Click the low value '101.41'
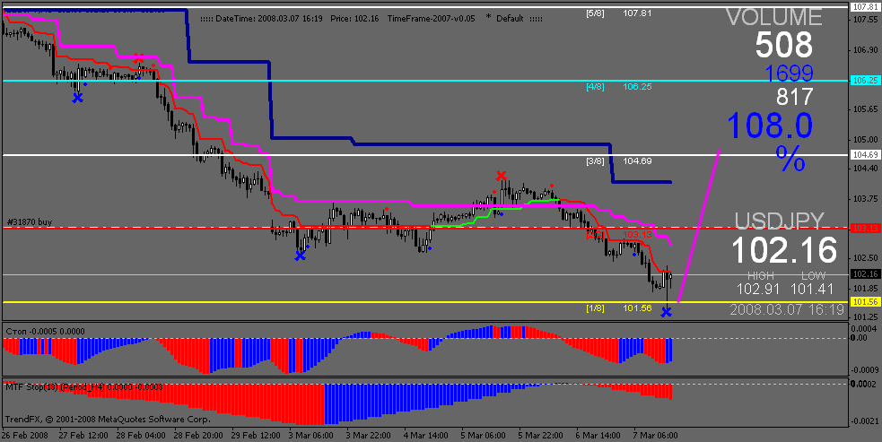Viewport: 882px width, 442px height. click(814, 289)
